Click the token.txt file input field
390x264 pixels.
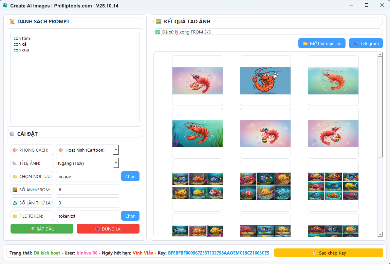pos(87,216)
